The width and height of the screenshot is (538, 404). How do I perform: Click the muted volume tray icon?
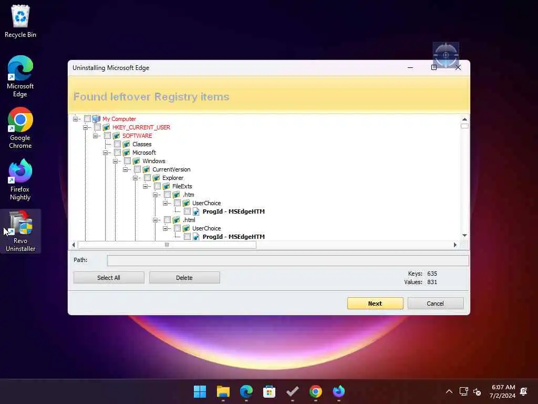click(x=477, y=391)
